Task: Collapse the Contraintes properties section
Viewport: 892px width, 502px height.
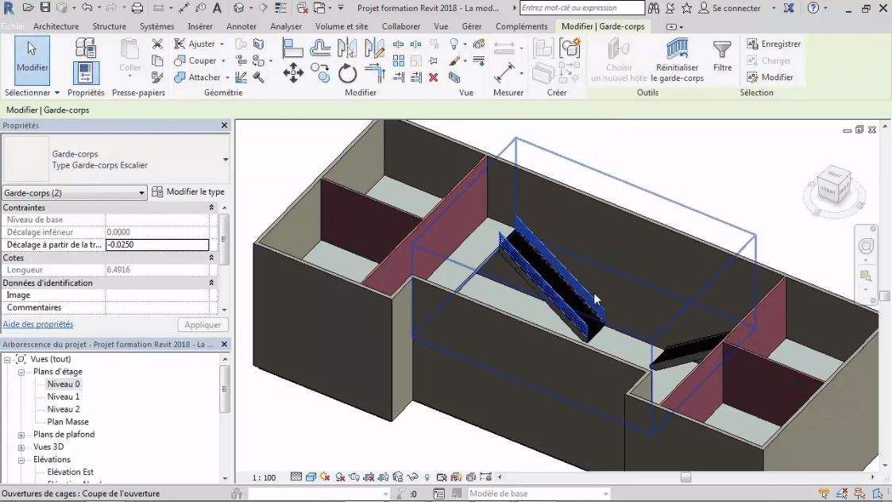Action: pos(211,207)
